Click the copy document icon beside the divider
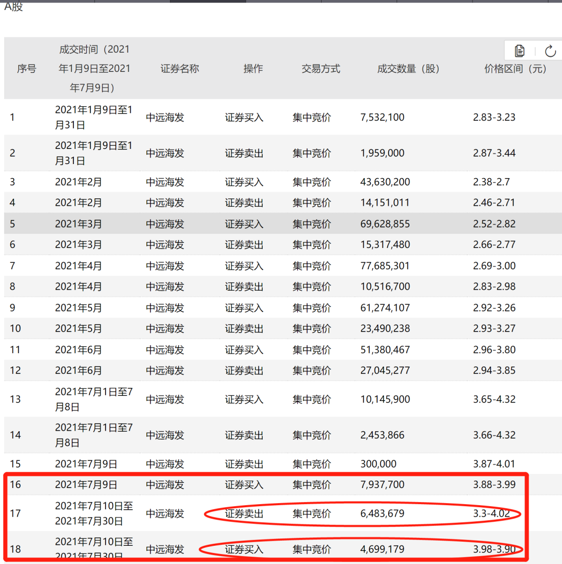Screen dimensions: 562x564 519,51
